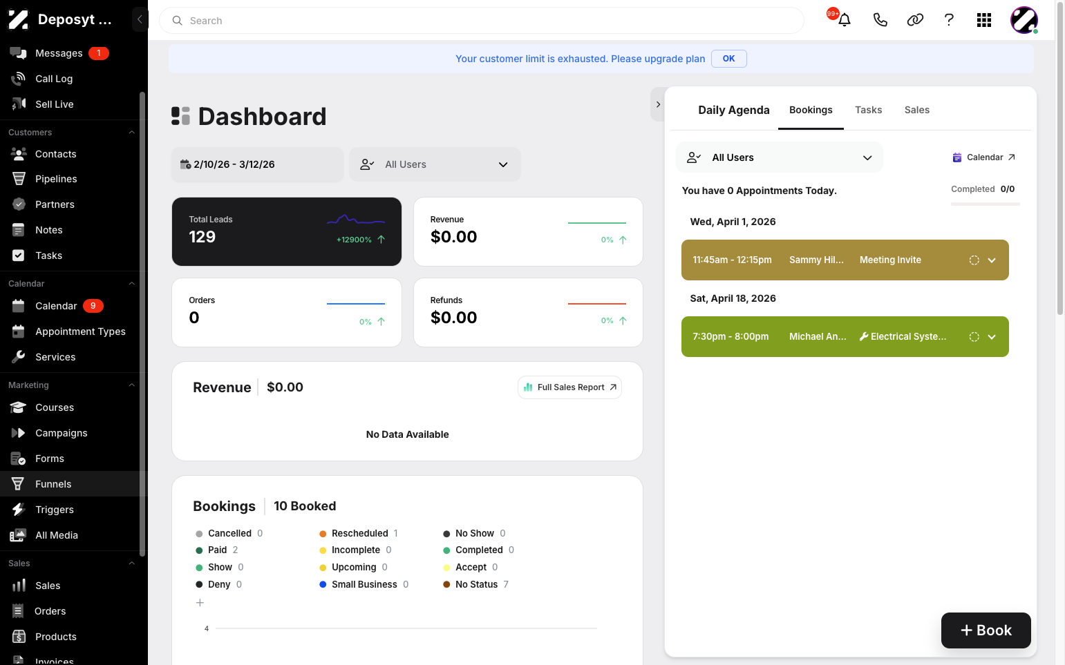This screenshot has height=665, width=1065.
Task: Click the Search input field
Action: [x=482, y=21]
